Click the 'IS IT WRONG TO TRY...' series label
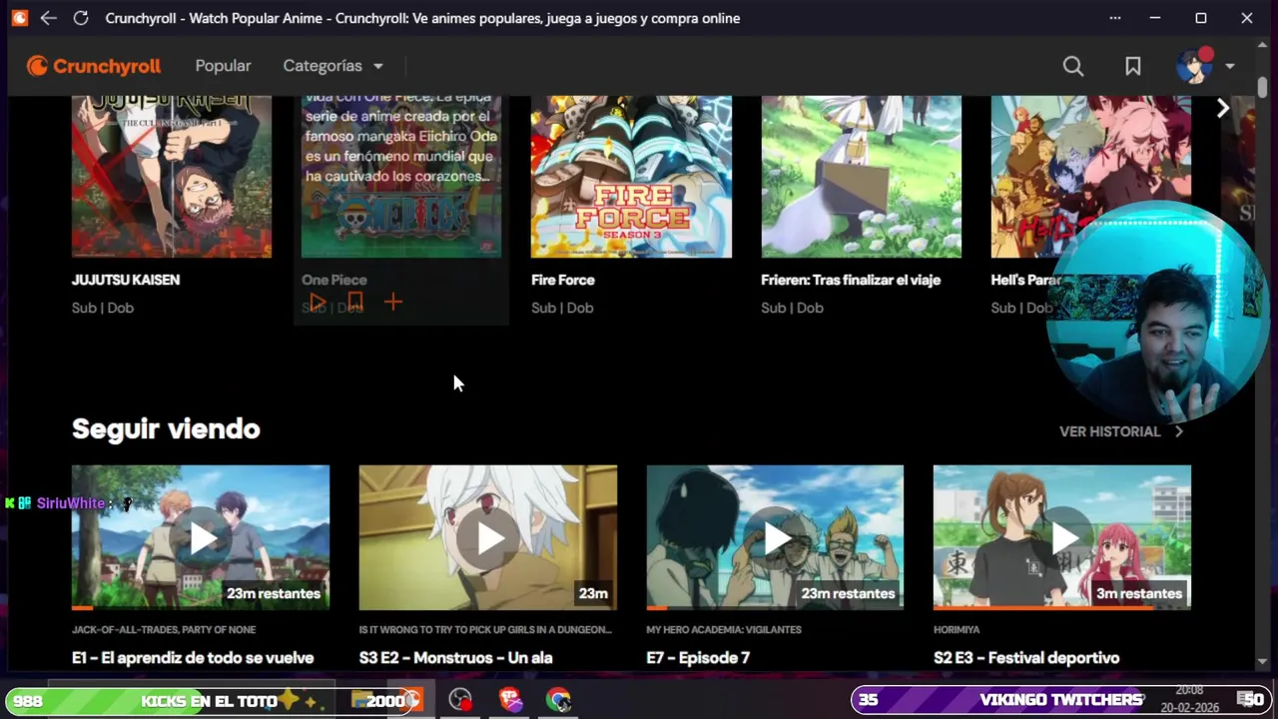This screenshot has width=1278, height=719. coord(485,630)
